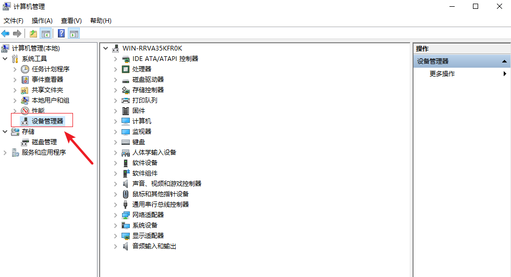Click the 声音、视频和游戏控制器 speaker icon
Image resolution: width=511 pixels, height=277 pixels.
tap(125, 184)
